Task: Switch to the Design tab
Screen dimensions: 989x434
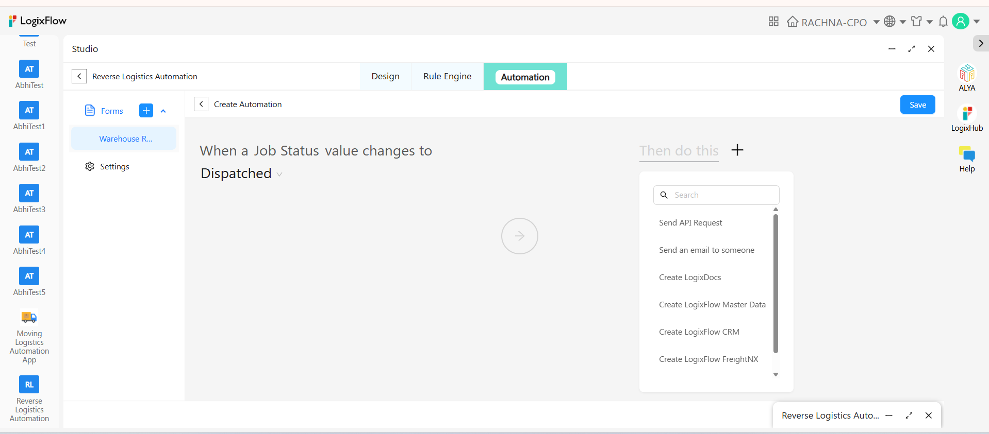Action: (386, 76)
